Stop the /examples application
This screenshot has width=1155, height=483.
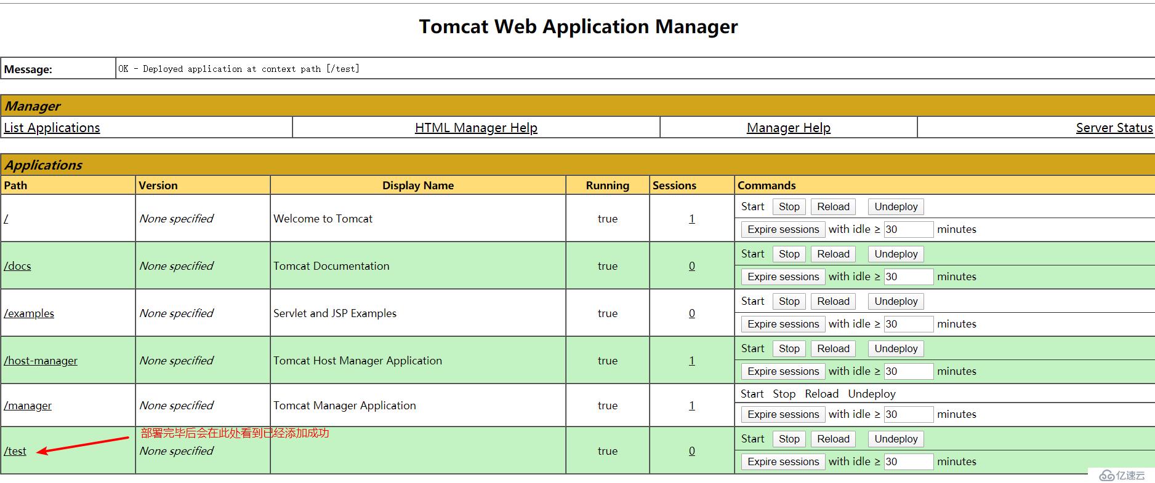pos(789,302)
